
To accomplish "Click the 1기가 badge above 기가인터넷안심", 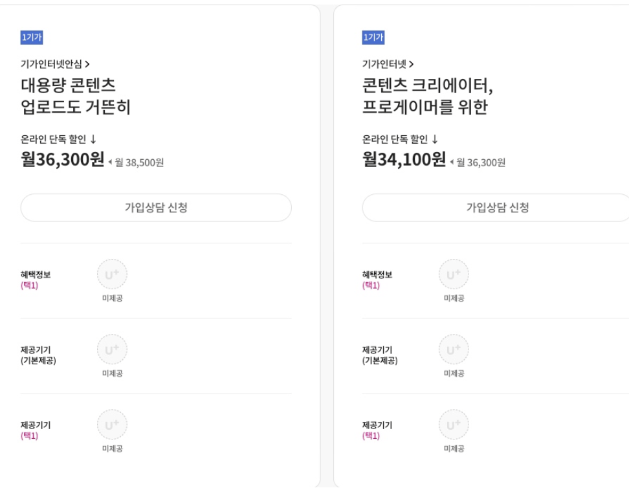I will [32, 38].
